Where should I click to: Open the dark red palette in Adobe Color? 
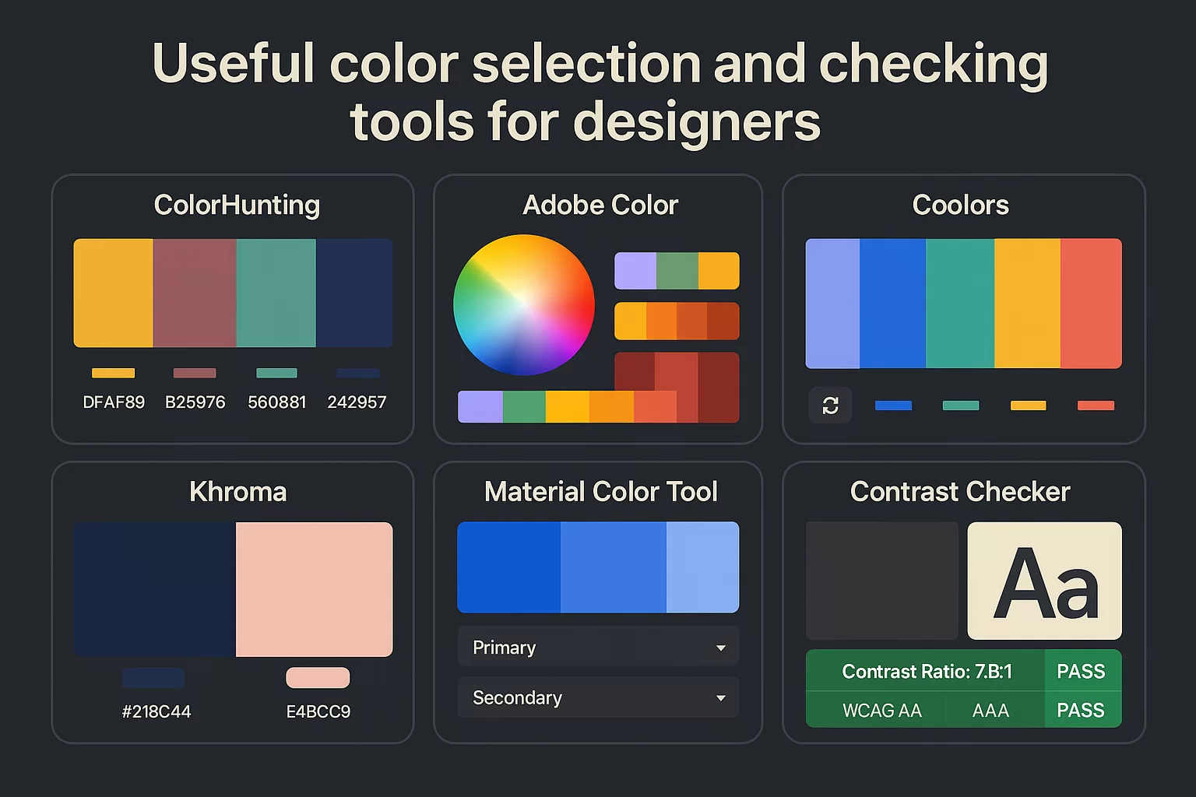pos(677,370)
